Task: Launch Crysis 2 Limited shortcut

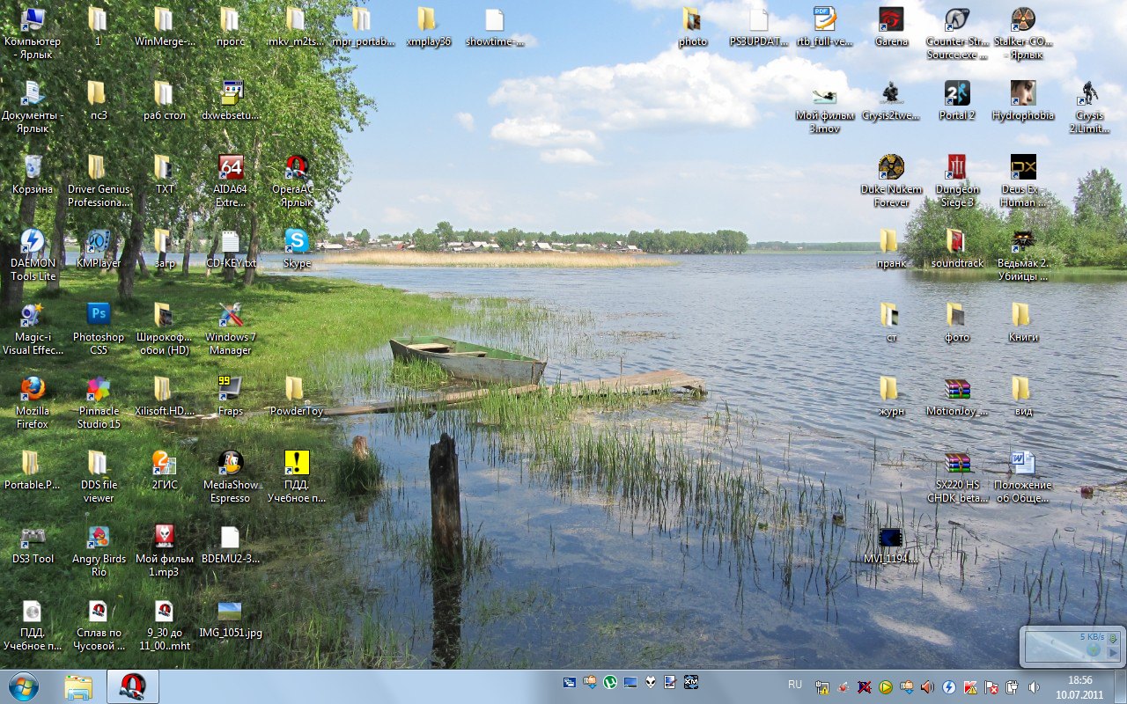Action: [x=1089, y=107]
